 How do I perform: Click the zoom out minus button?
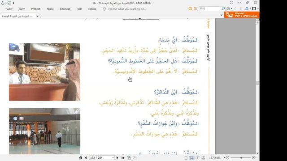(x=227, y=157)
